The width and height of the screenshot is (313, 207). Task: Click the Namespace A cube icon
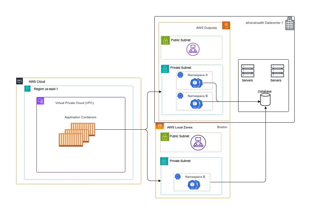coord(196,83)
